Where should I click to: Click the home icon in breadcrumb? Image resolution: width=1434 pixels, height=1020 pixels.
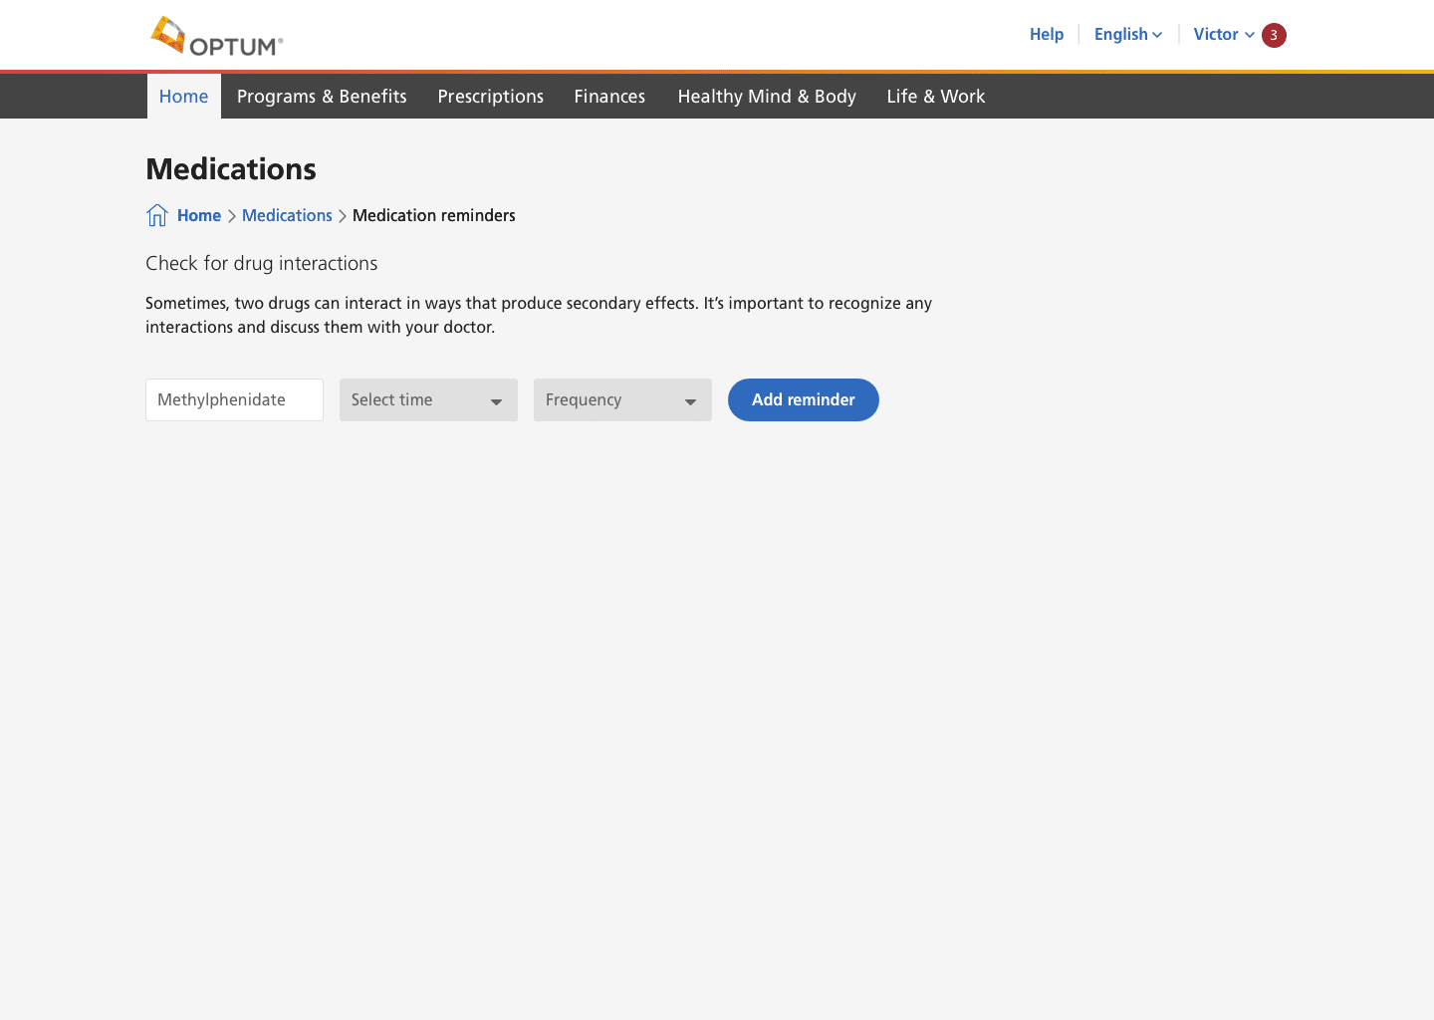157,215
